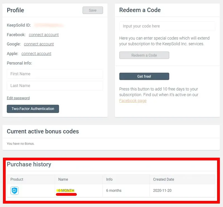
Task: Focus the Last Name field
Action: click(55, 85)
